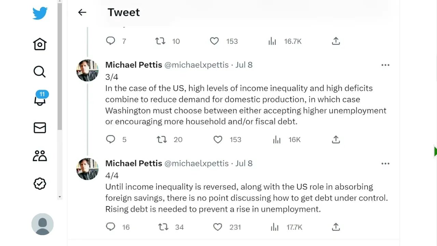437x246 pixels.
Task: Open Michael Pettis name on 3/4 tweet
Action: [x=133, y=65]
